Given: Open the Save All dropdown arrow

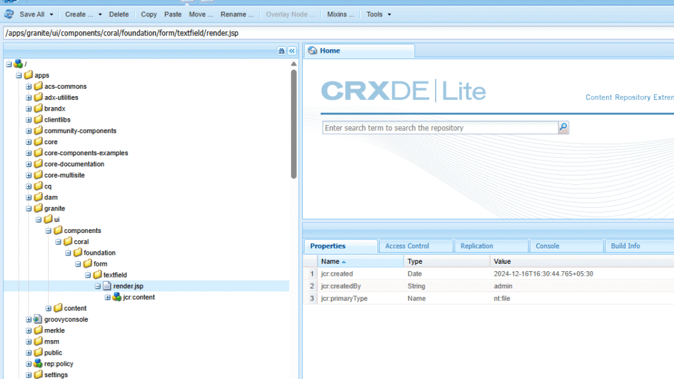Looking at the screenshot, I should [51, 14].
